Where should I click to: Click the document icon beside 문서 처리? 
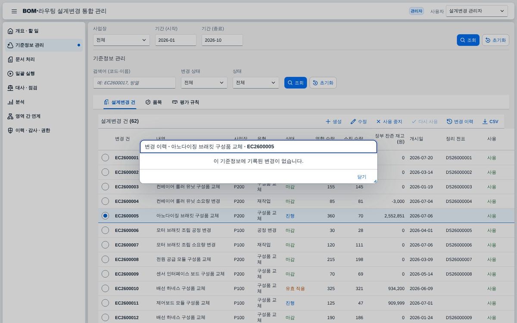10,59
